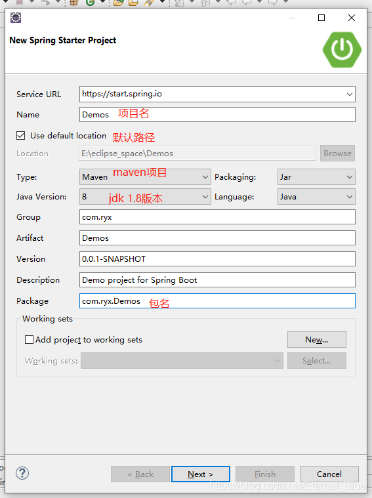
Task: Expand the Service URL dropdown
Action: pyautogui.click(x=350, y=94)
